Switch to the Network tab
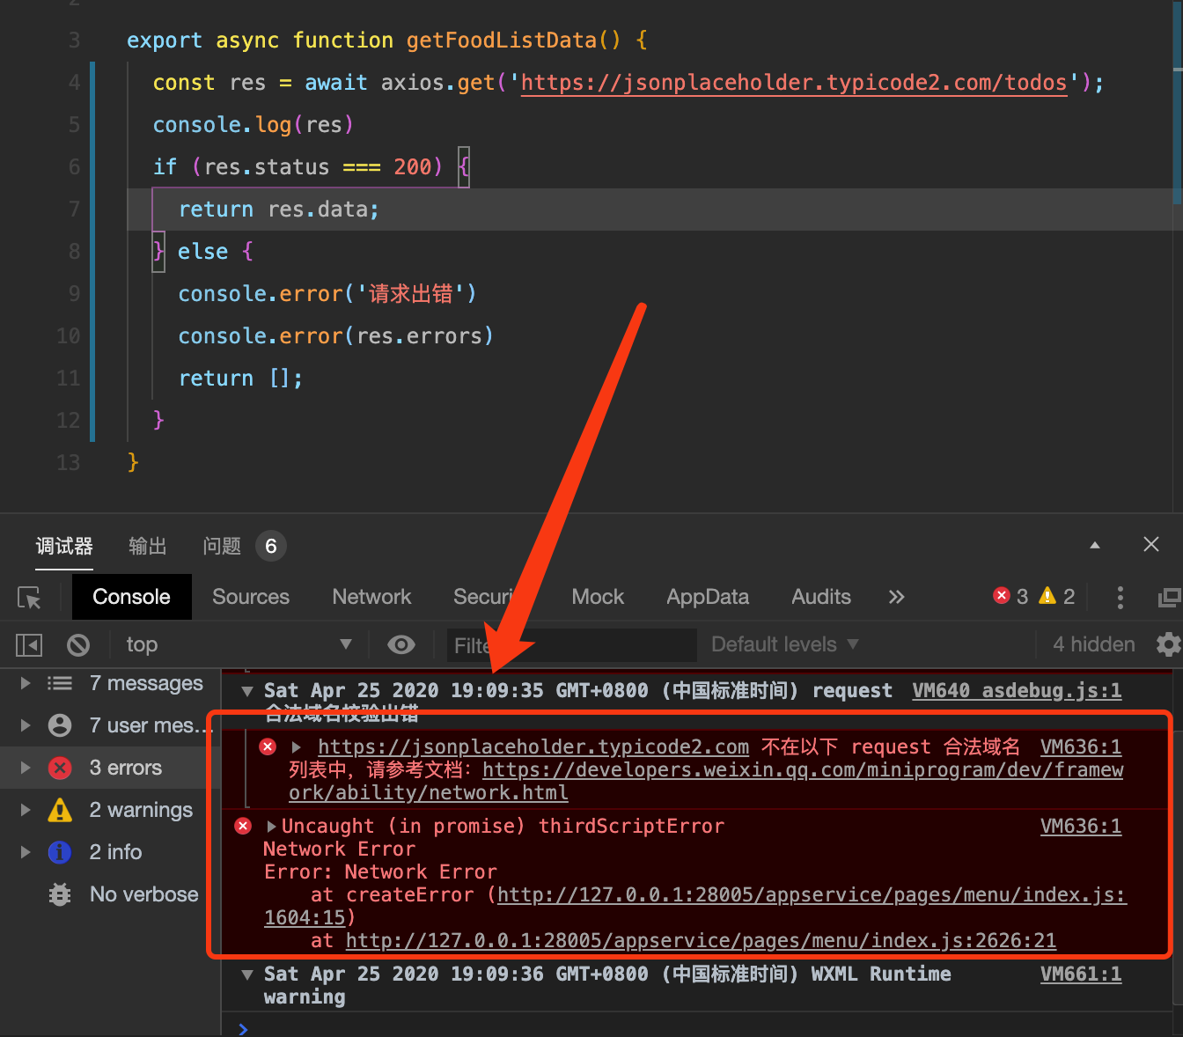The image size is (1183, 1037). click(371, 597)
